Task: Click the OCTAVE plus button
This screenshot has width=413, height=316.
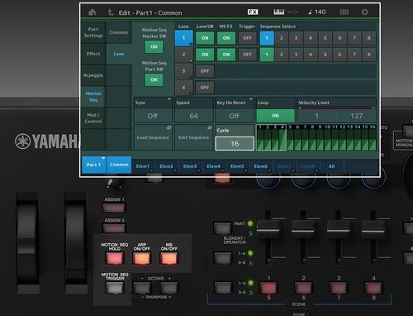Action: tap(169, 288)
